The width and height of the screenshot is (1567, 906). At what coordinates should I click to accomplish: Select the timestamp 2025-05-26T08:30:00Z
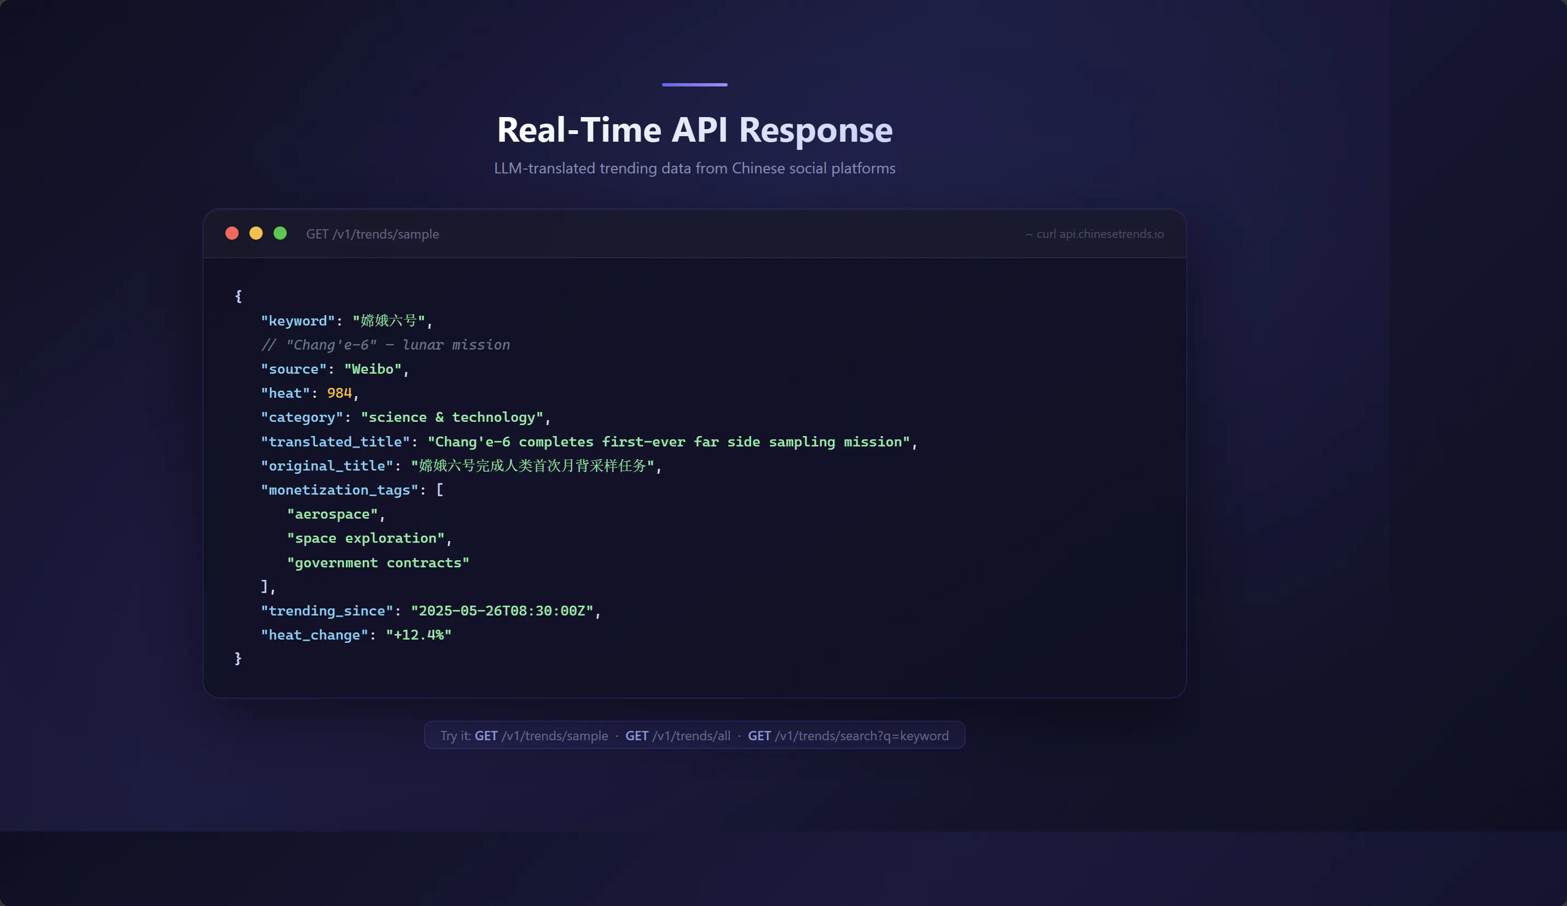click(502, 611)
